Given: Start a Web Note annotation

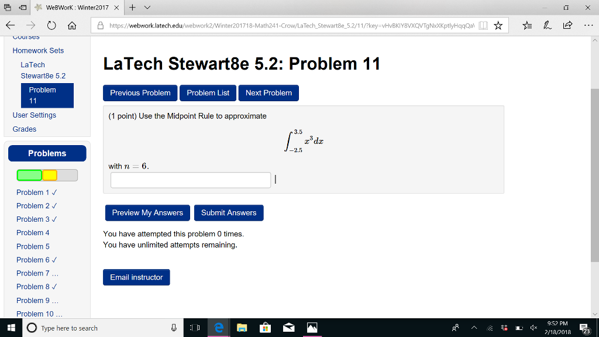Looking at the screenshot, I should click(x=549, y=25).
